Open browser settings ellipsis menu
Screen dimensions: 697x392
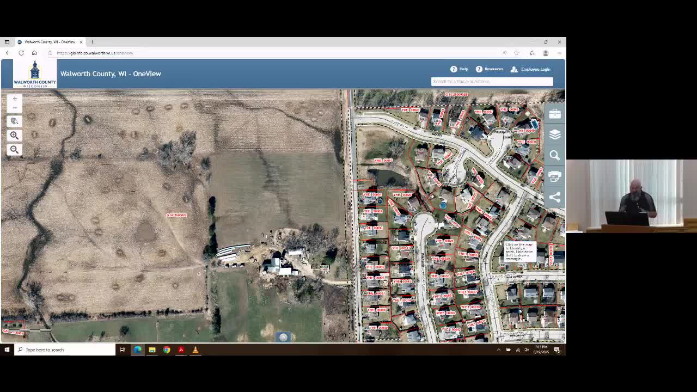pos(559,53)
